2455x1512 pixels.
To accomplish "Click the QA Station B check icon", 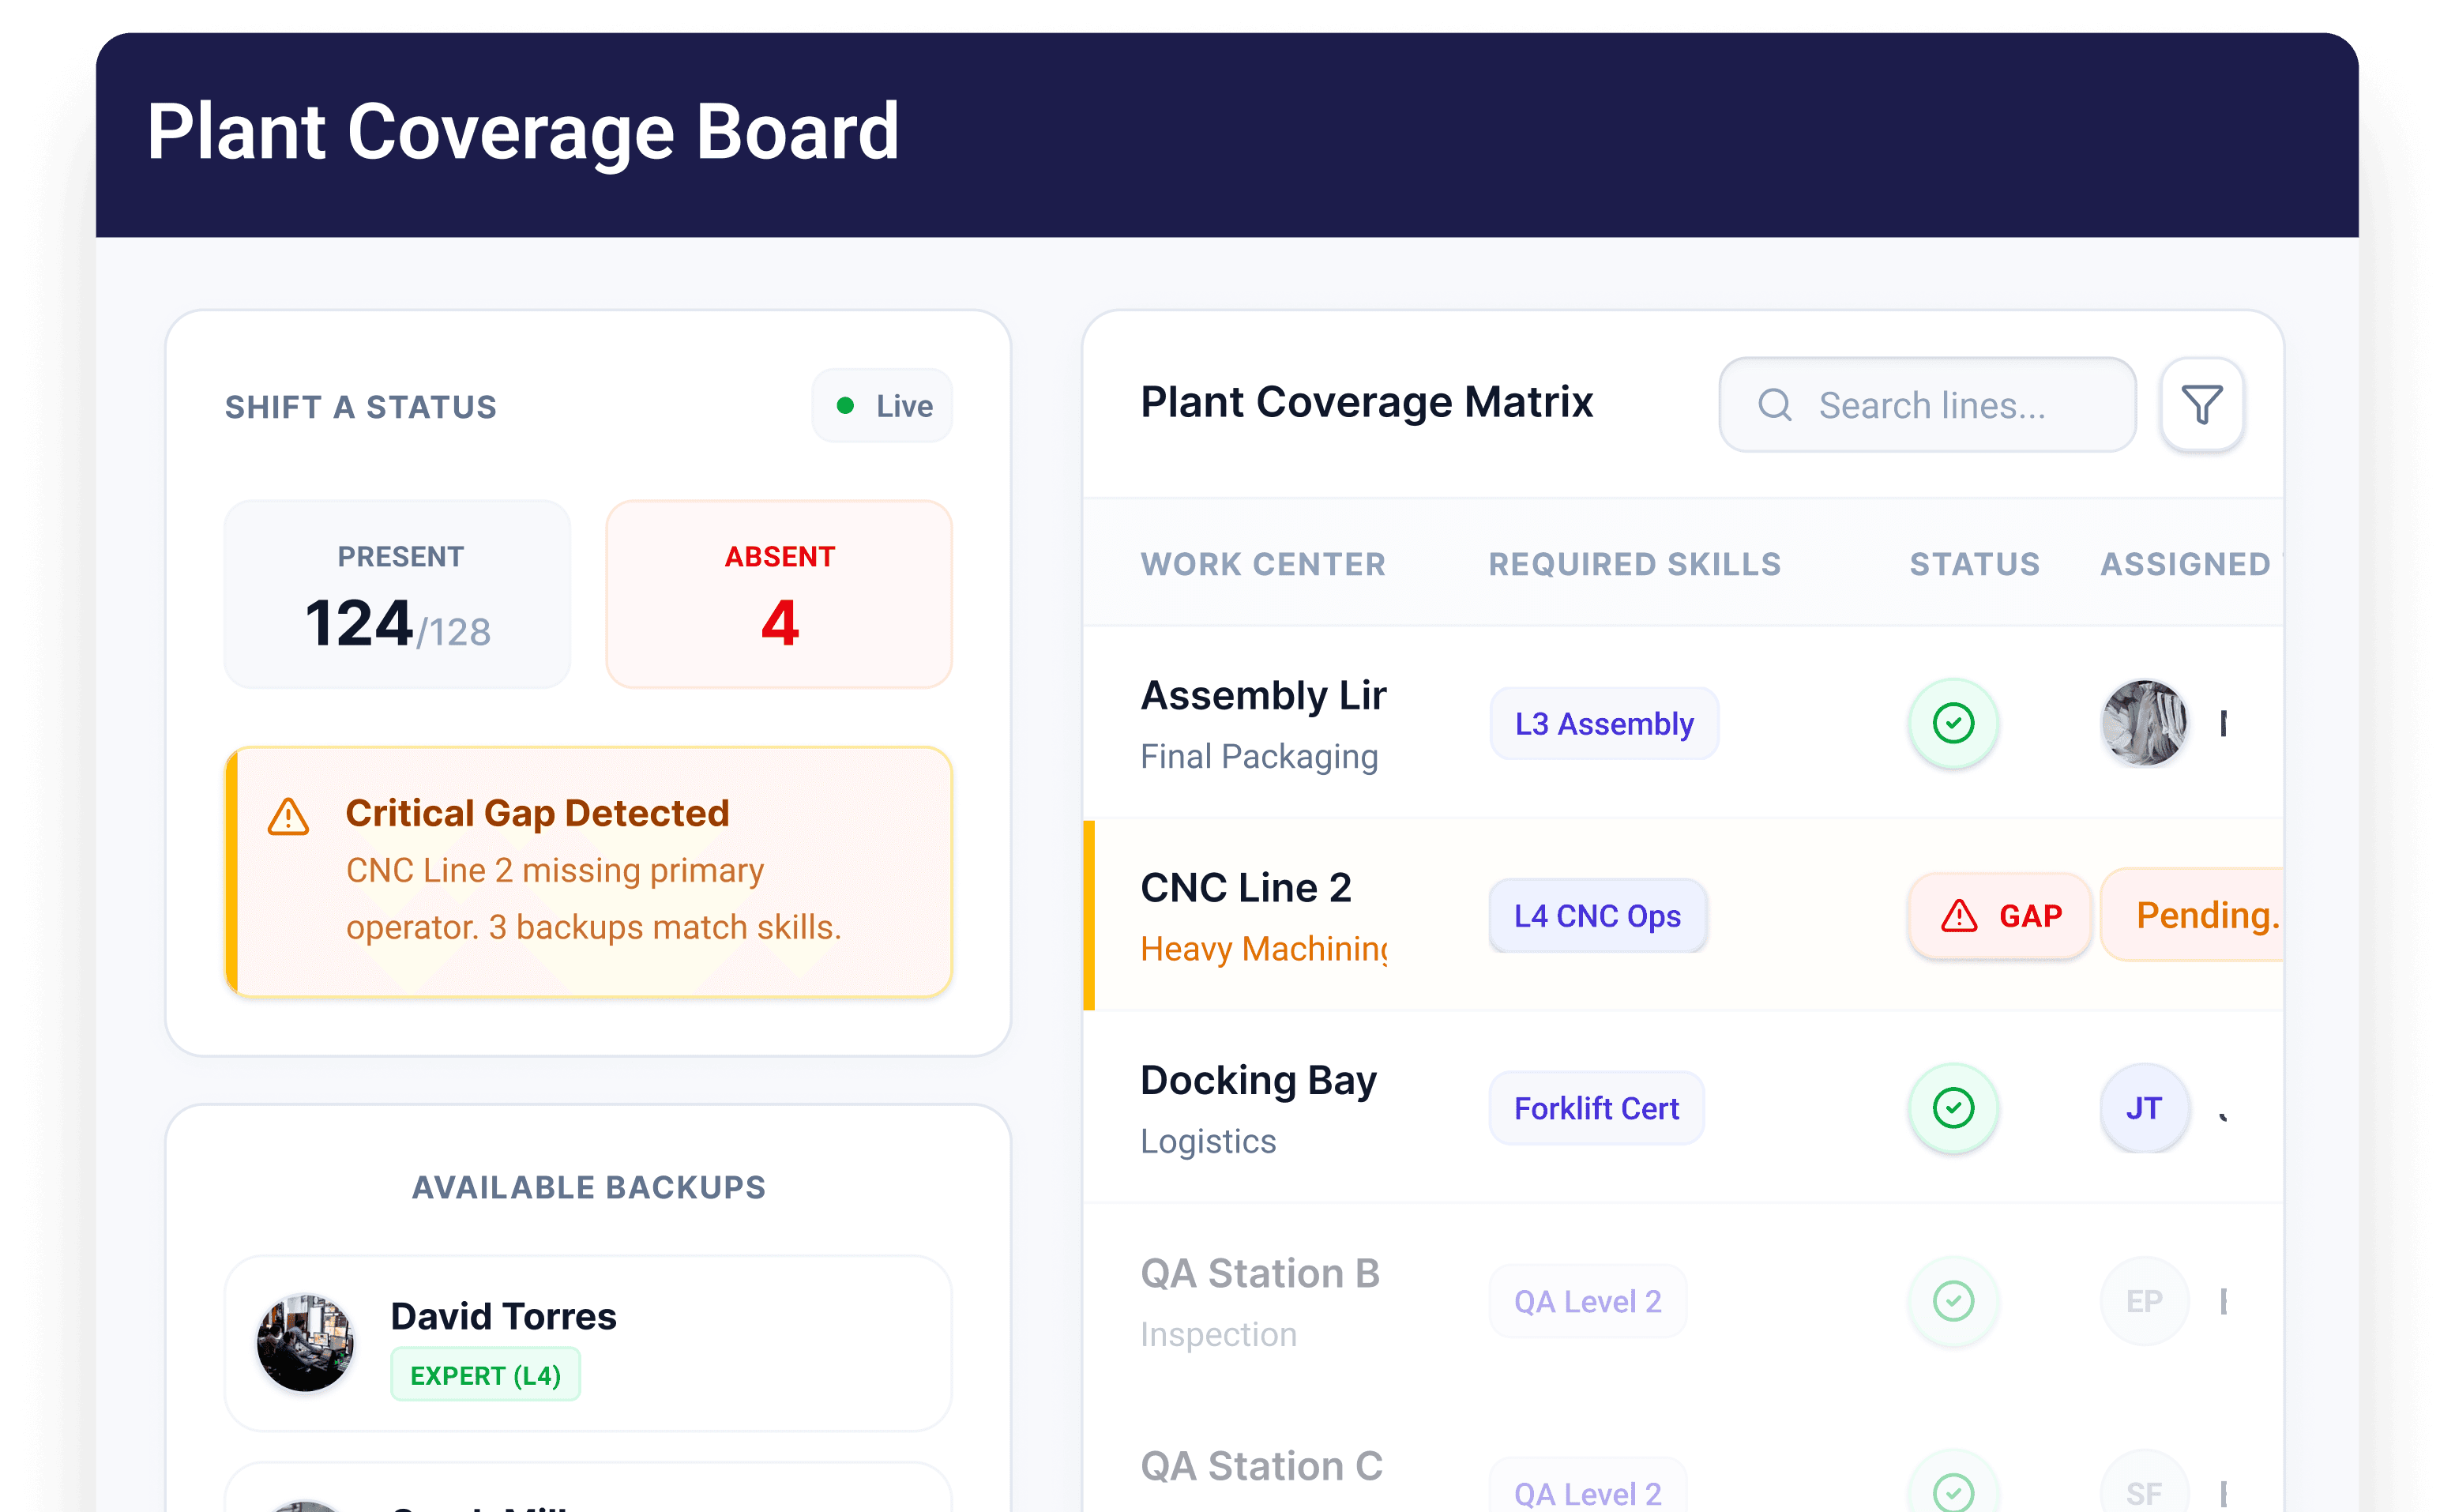I will pyautogui.click(x=1953, y=1301).
